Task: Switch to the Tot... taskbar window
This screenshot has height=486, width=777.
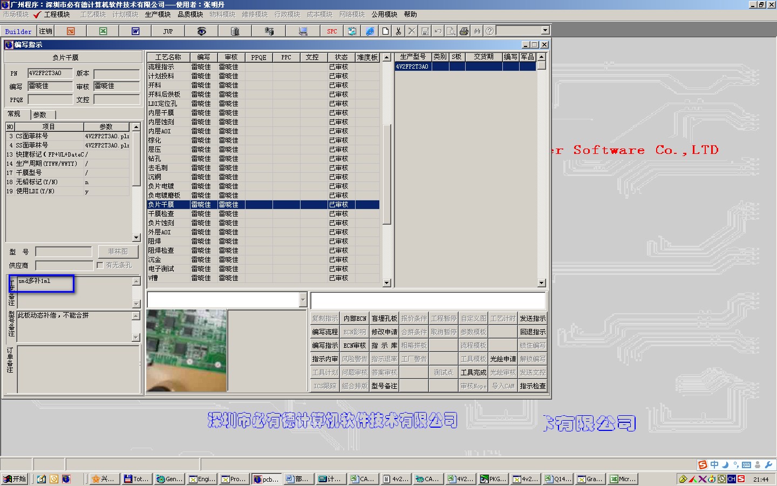Action: [137, 479]
